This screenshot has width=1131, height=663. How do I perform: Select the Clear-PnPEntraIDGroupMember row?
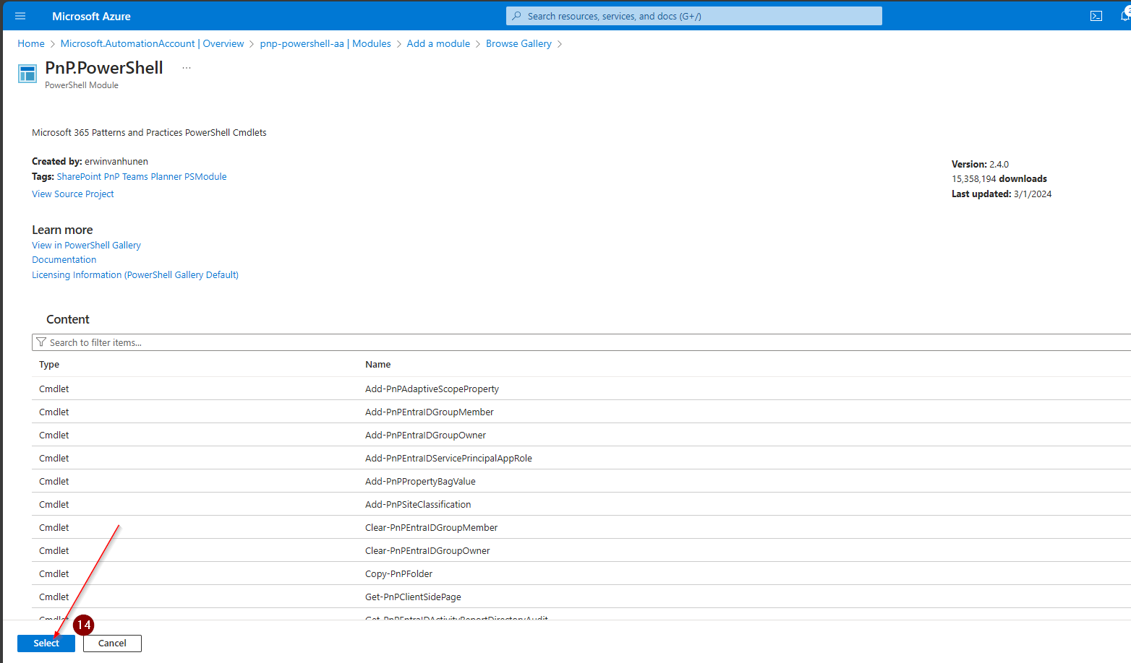581,527
